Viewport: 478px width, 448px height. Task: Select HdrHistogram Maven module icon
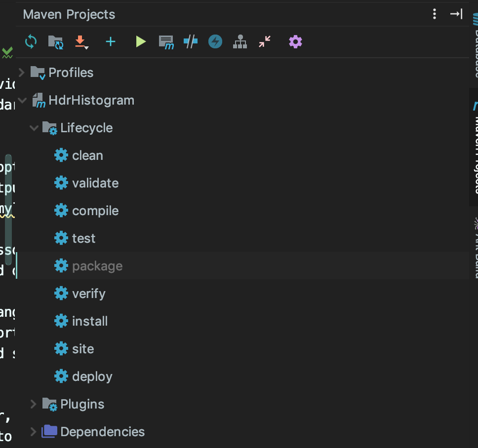coord(39,101)
